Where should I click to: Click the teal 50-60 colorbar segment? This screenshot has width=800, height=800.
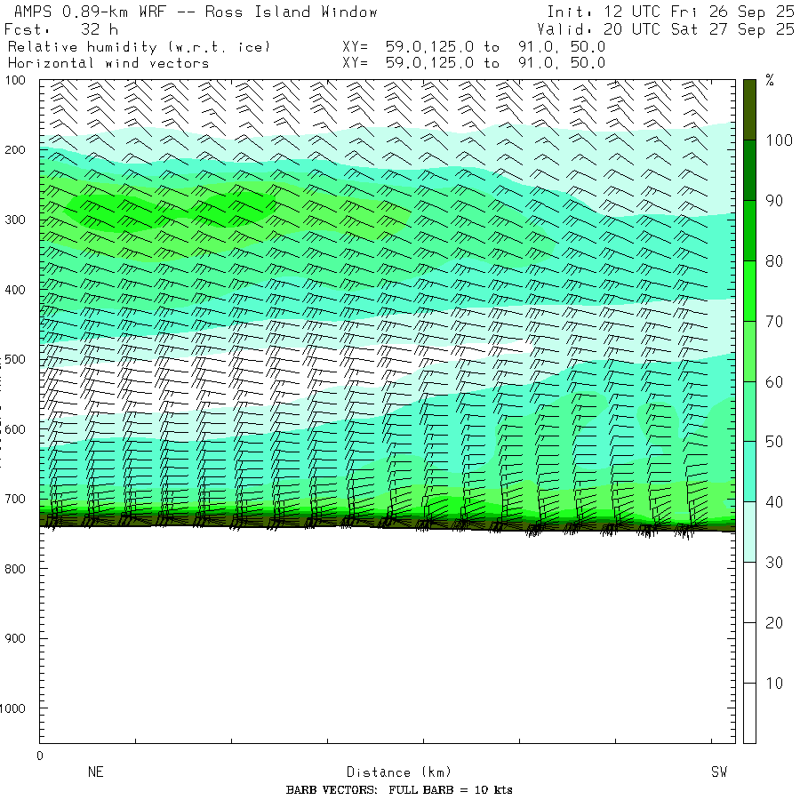point(749,412)
